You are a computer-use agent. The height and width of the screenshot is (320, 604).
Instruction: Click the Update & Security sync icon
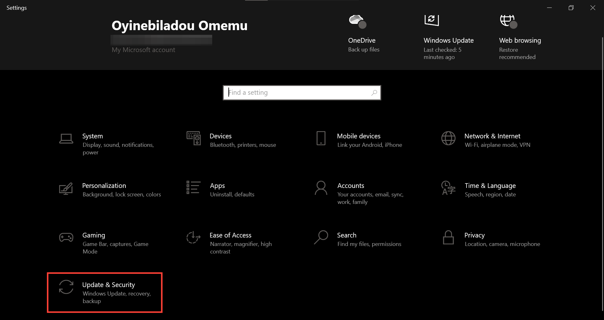(66, 287)
